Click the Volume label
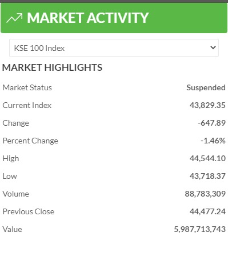 pos(16,194)
